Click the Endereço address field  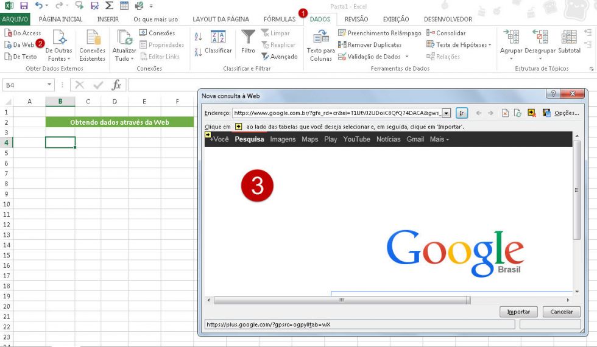click(x=337, y=113)
